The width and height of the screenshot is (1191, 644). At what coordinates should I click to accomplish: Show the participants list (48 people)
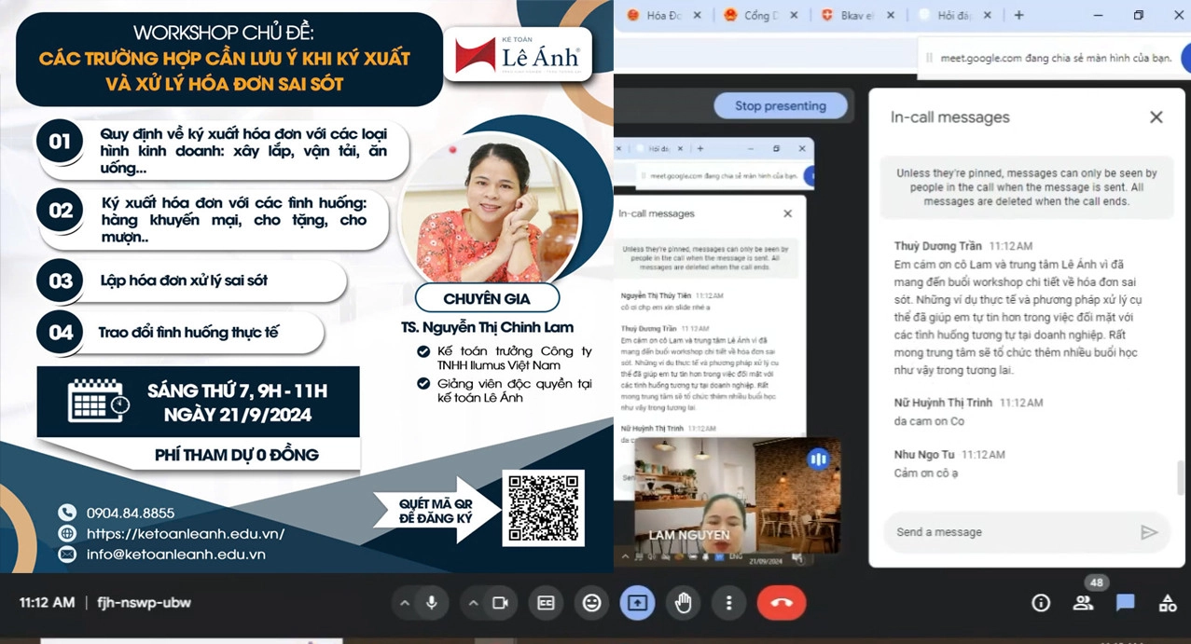click(x=1083, y=603)
